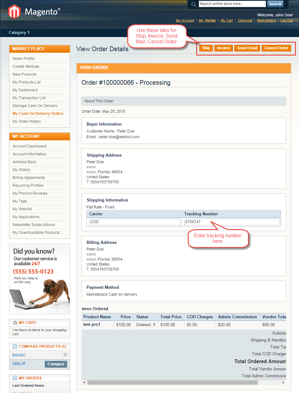Open My Order History
The width and height of the screenshot is (299, 393).
point(27,121)
